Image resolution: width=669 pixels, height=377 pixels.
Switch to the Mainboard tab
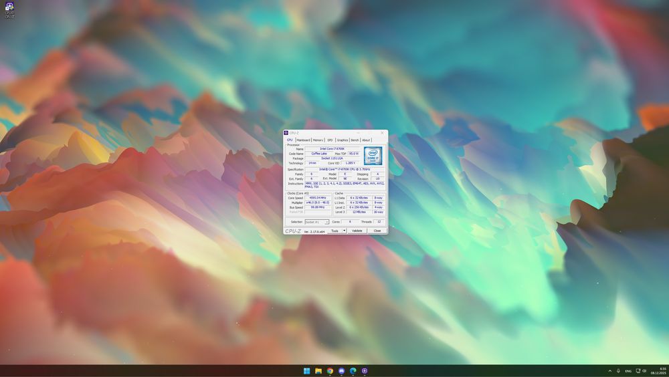pyautogui.click(x=303, y=140)
